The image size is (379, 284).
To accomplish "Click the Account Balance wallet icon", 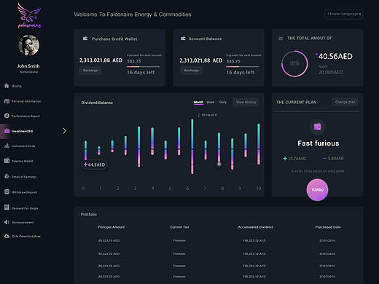I will point(183,39).
